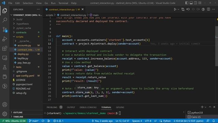Maximize panel size chevron
The image size is (218, 123).
[x=210, y=107]
